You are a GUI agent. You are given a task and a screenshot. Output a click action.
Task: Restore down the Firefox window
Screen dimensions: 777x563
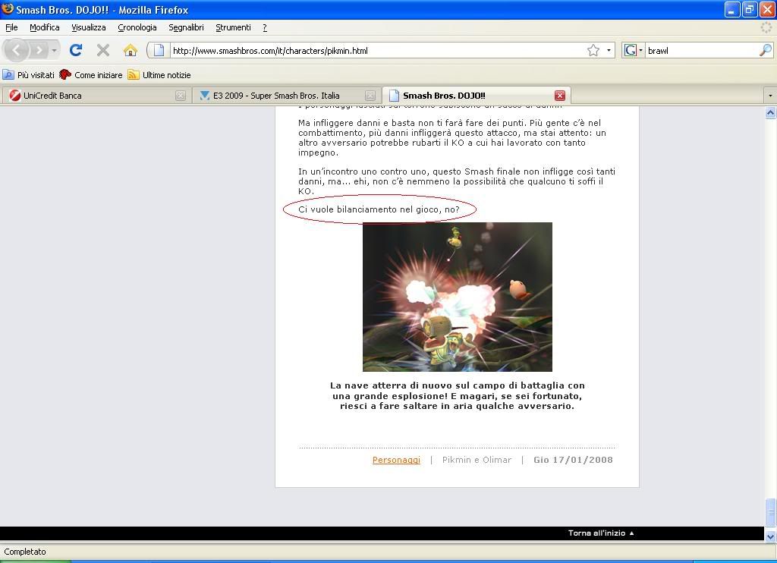pos(750,9)
